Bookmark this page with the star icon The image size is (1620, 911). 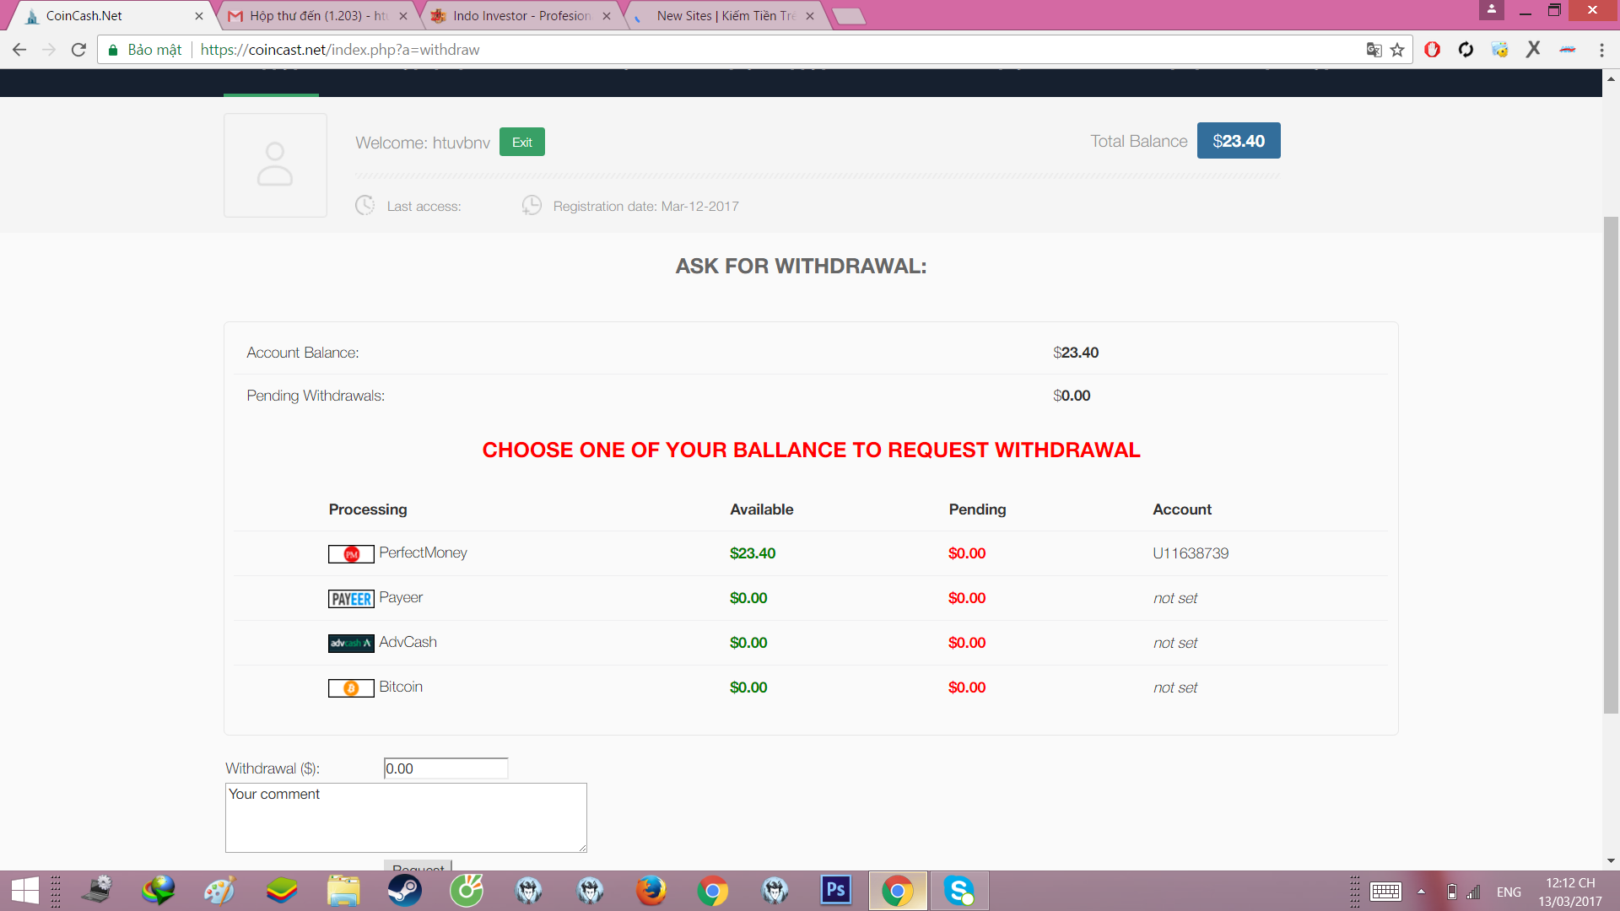pos(1397,50)
